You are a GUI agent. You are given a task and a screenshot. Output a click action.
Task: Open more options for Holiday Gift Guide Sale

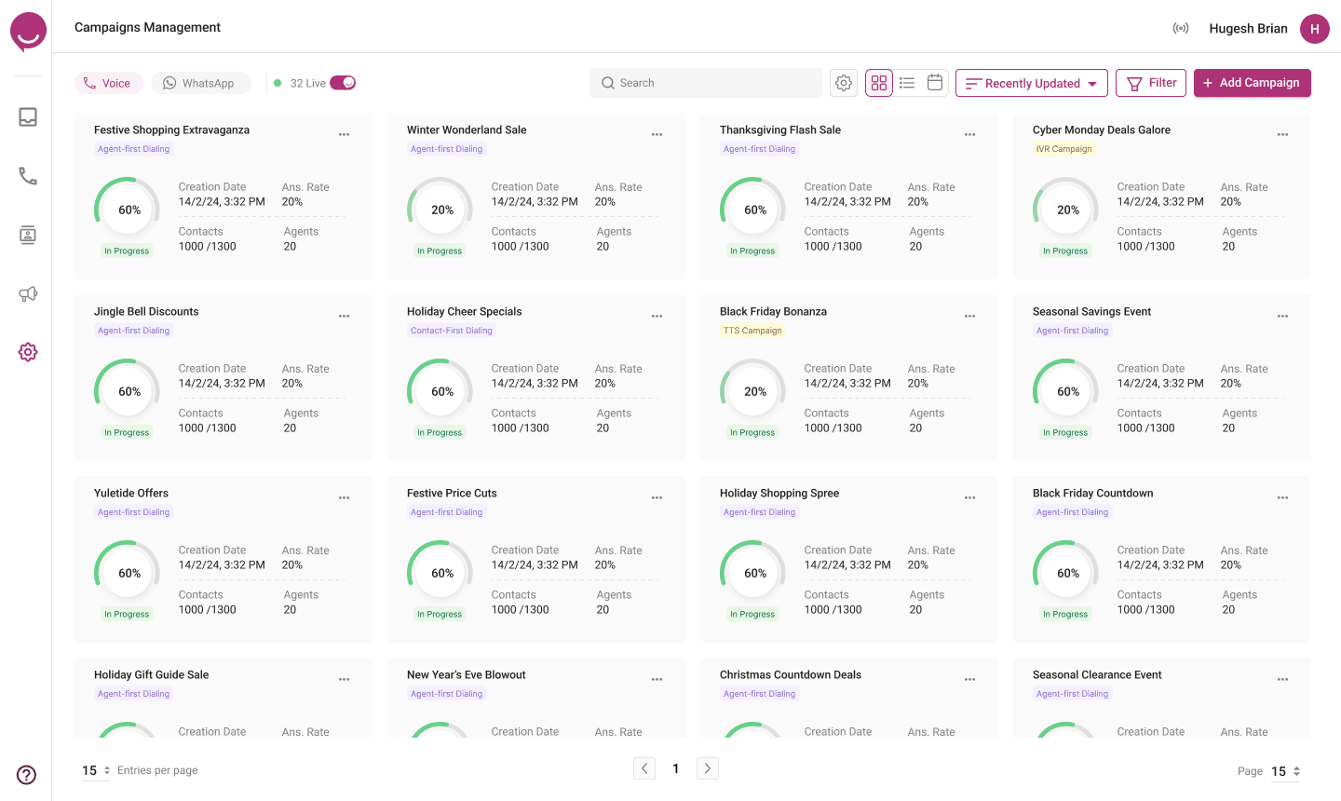(x=345, y=679)
